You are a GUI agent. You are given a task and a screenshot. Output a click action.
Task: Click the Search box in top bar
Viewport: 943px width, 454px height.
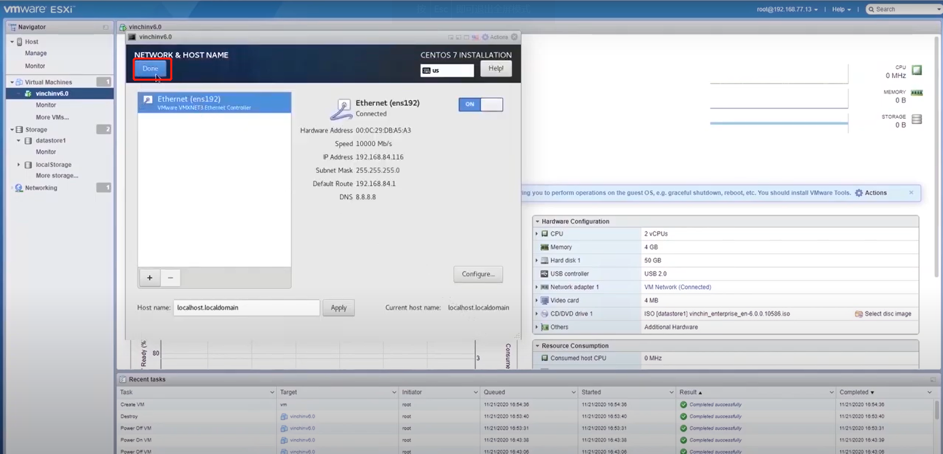903,9
